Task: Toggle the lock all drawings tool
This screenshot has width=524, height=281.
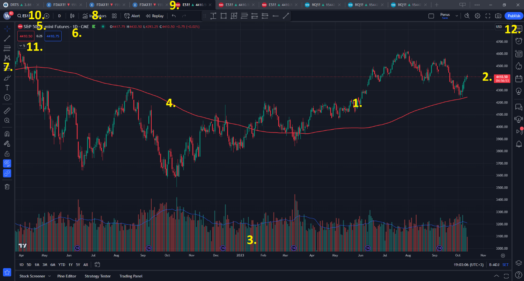Action: tap(7, 154)
